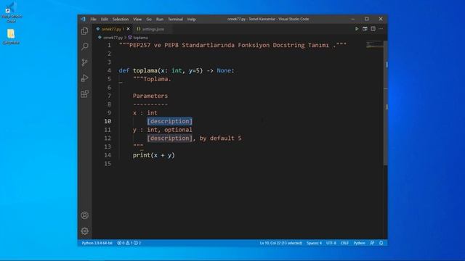
Task: Open the Manage gear icon
Action: [x=85, y=231]
